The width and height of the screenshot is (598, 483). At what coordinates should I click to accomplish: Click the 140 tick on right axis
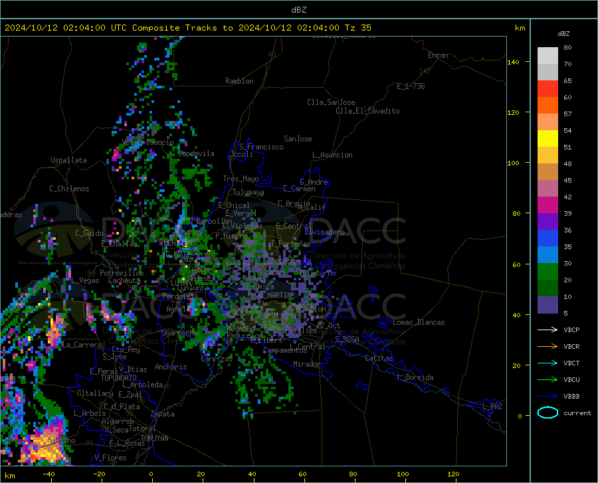pyautogui.click(x=514, y=62)
